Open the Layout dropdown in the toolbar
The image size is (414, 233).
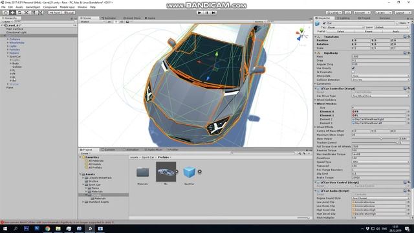(x=402, y=12)
